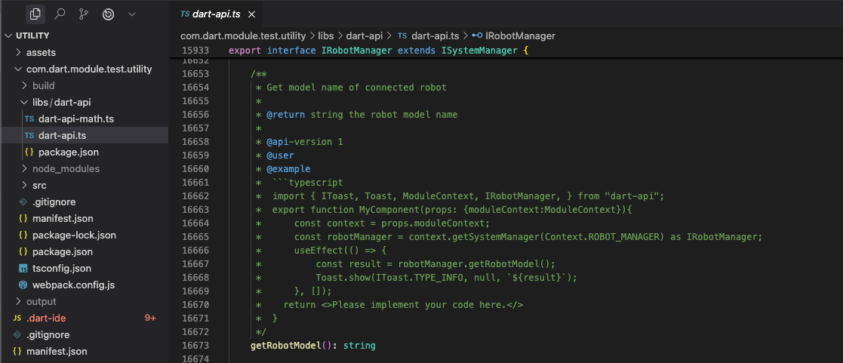The width and height of the screenshot is (843, 363).
Task: Click IRobotManager in the breadcrumb
Action: [520, 35]
